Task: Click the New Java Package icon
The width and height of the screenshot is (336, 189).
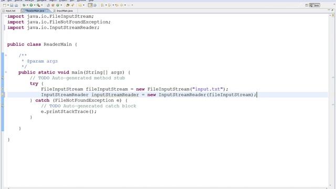Action: click(x=52, y=5)
